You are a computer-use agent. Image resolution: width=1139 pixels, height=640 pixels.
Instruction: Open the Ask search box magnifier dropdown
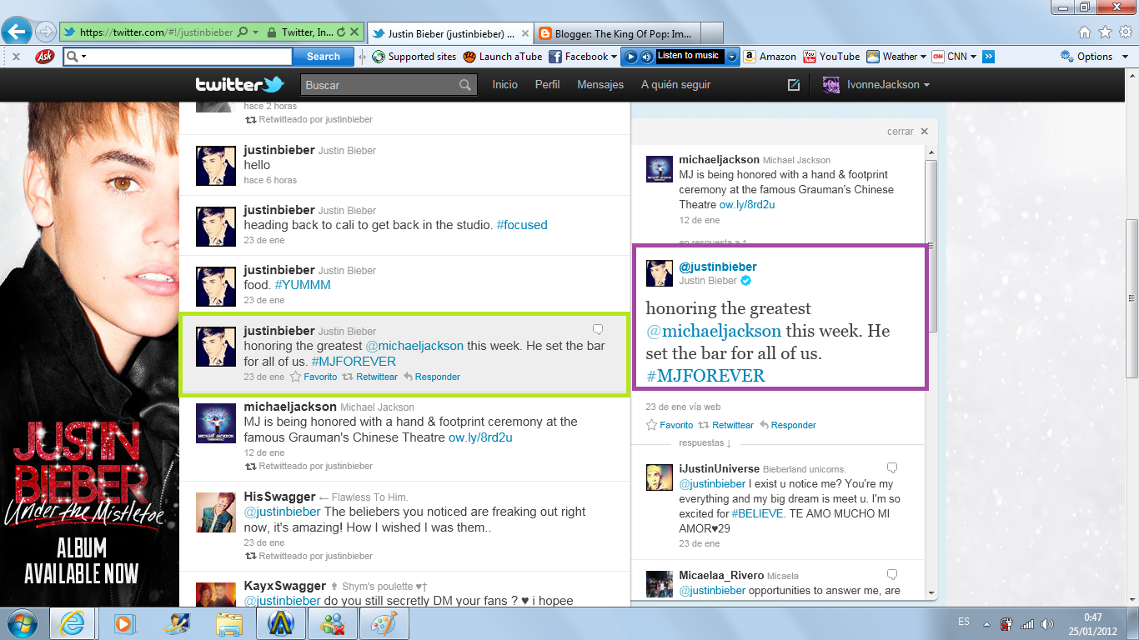[75, 57]
